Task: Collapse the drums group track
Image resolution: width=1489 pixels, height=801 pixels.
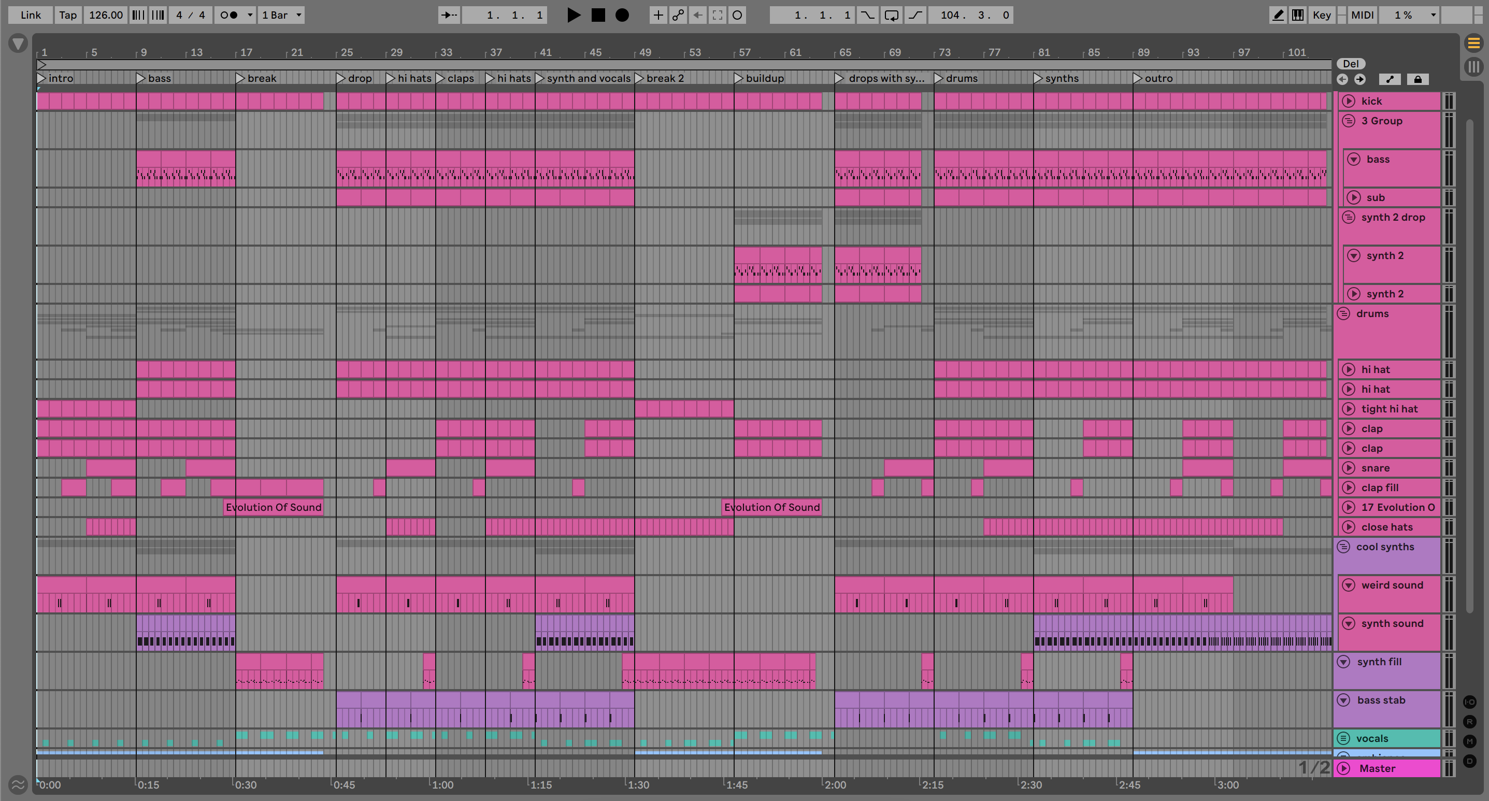Action: pos(1344,314)
